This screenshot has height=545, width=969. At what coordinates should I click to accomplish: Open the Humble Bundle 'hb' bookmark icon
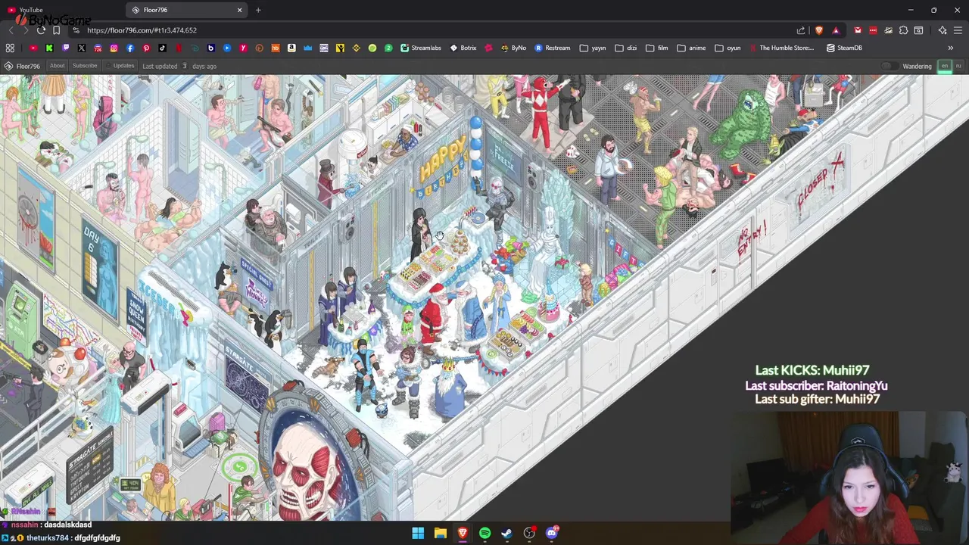(276, 48)
